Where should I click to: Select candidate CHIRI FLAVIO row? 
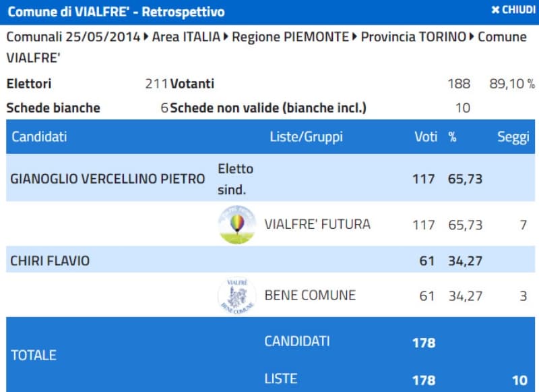50,260
